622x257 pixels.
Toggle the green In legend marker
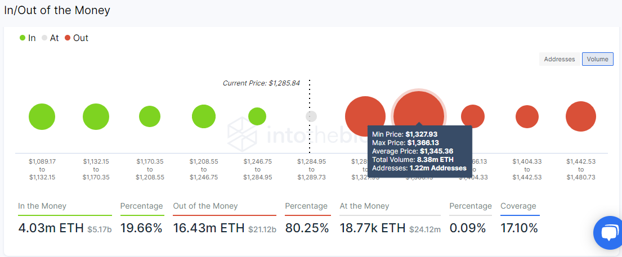click(x=23, y=38)
